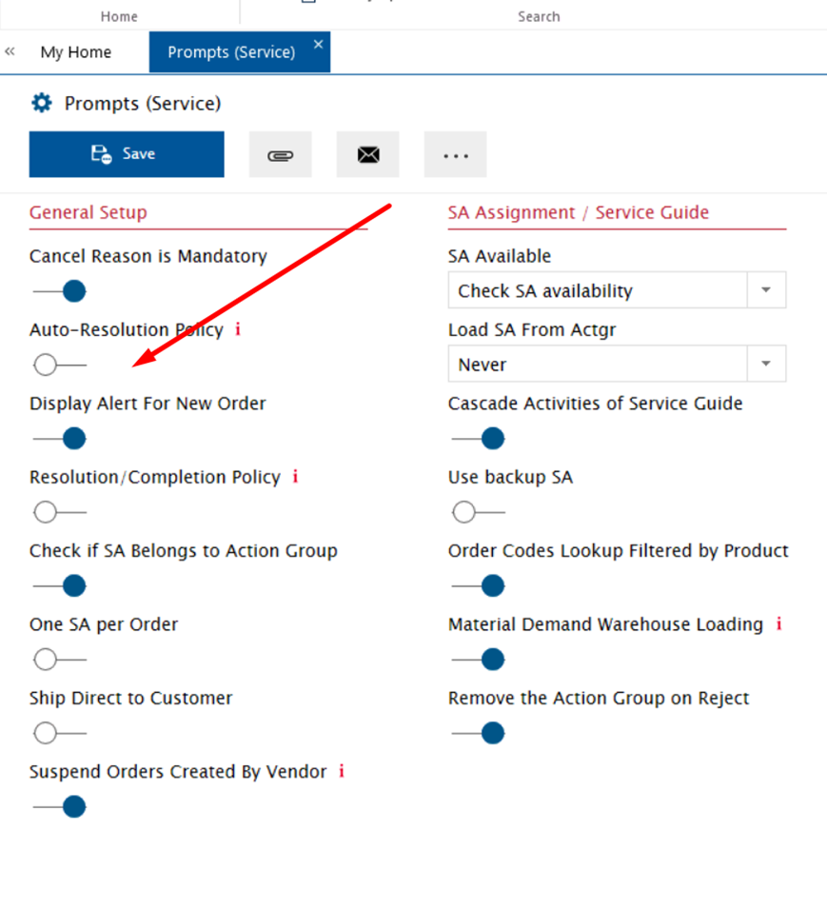Click the Display Alert For New Order label
827x910 pixels.
148,404
